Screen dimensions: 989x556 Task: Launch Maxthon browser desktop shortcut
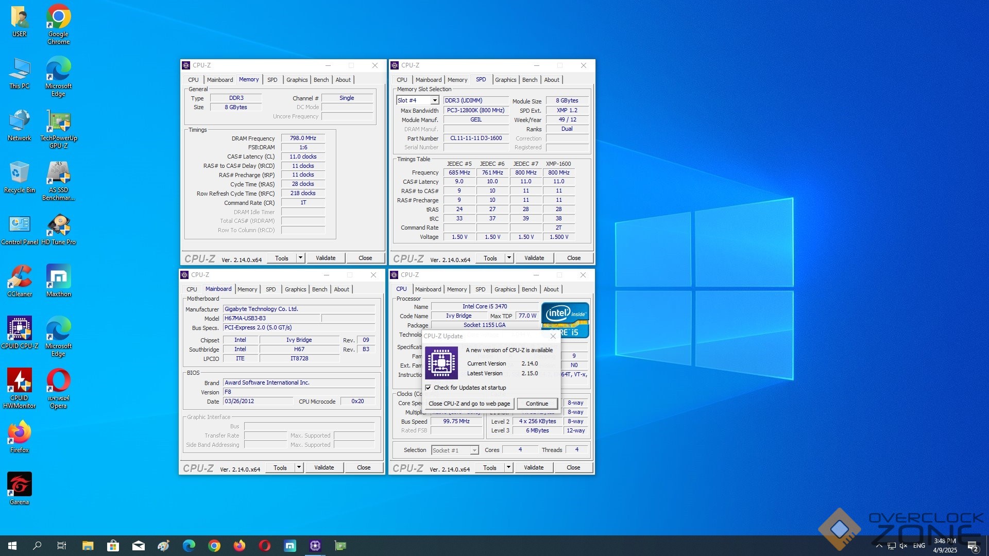(58, 281)
